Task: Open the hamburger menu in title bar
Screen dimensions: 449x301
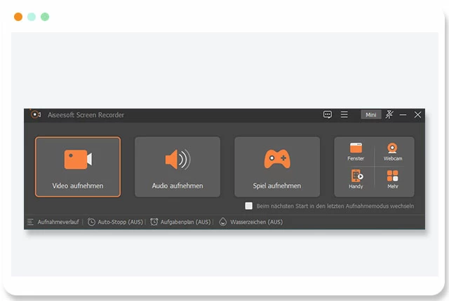Action: (x=344, y=115)
